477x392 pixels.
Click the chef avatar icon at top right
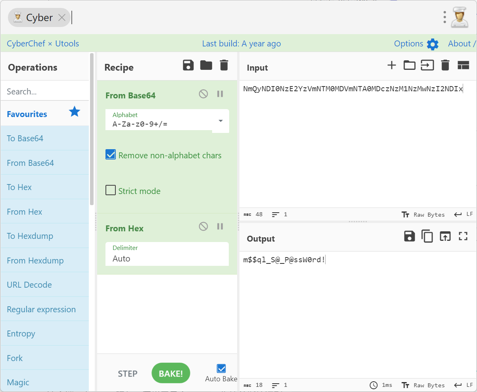tap(460, 17)
